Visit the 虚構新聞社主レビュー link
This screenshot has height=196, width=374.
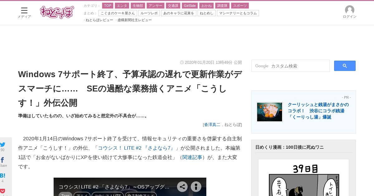pyautogui.click(x=135, y=20)
